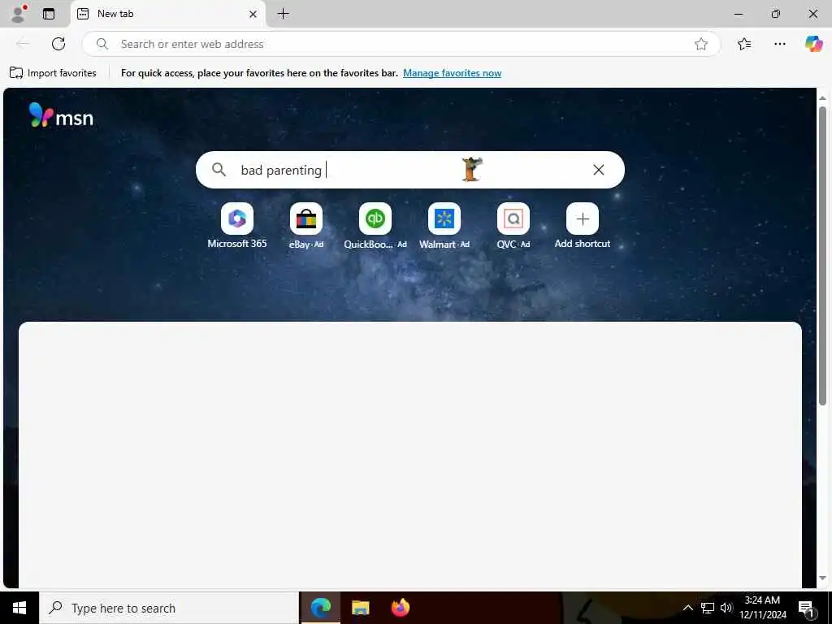The width and height of the screenshot is (832, 624).
Task: Add this page to favorites star
Action: tap(701, 44)
